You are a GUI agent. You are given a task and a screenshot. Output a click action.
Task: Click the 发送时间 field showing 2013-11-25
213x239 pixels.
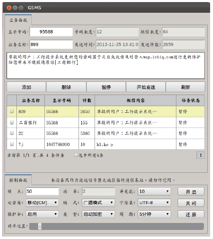pyautogui.click(x=117, y=44)
